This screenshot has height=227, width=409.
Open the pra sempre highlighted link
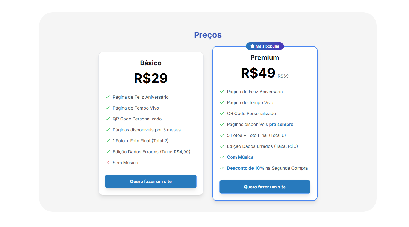[281, 124]
